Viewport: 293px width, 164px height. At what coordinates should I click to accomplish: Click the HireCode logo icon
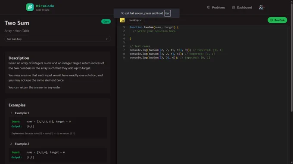pos(30,7)
